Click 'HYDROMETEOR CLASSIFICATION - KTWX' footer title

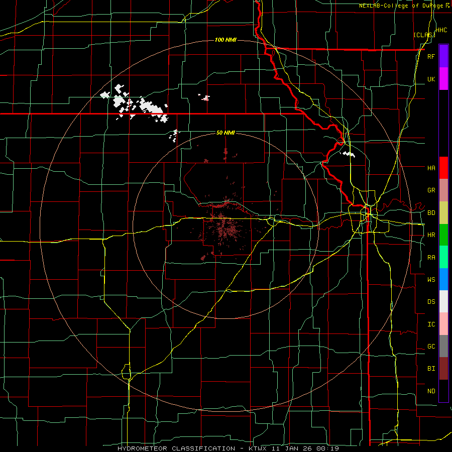tap(192, 448)
